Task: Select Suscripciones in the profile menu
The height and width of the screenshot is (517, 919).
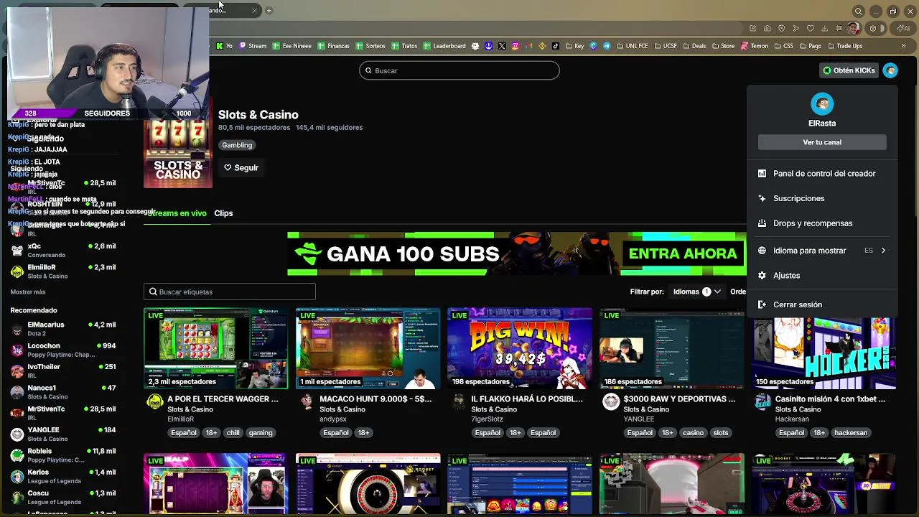Action: click(x=822, y=198)
